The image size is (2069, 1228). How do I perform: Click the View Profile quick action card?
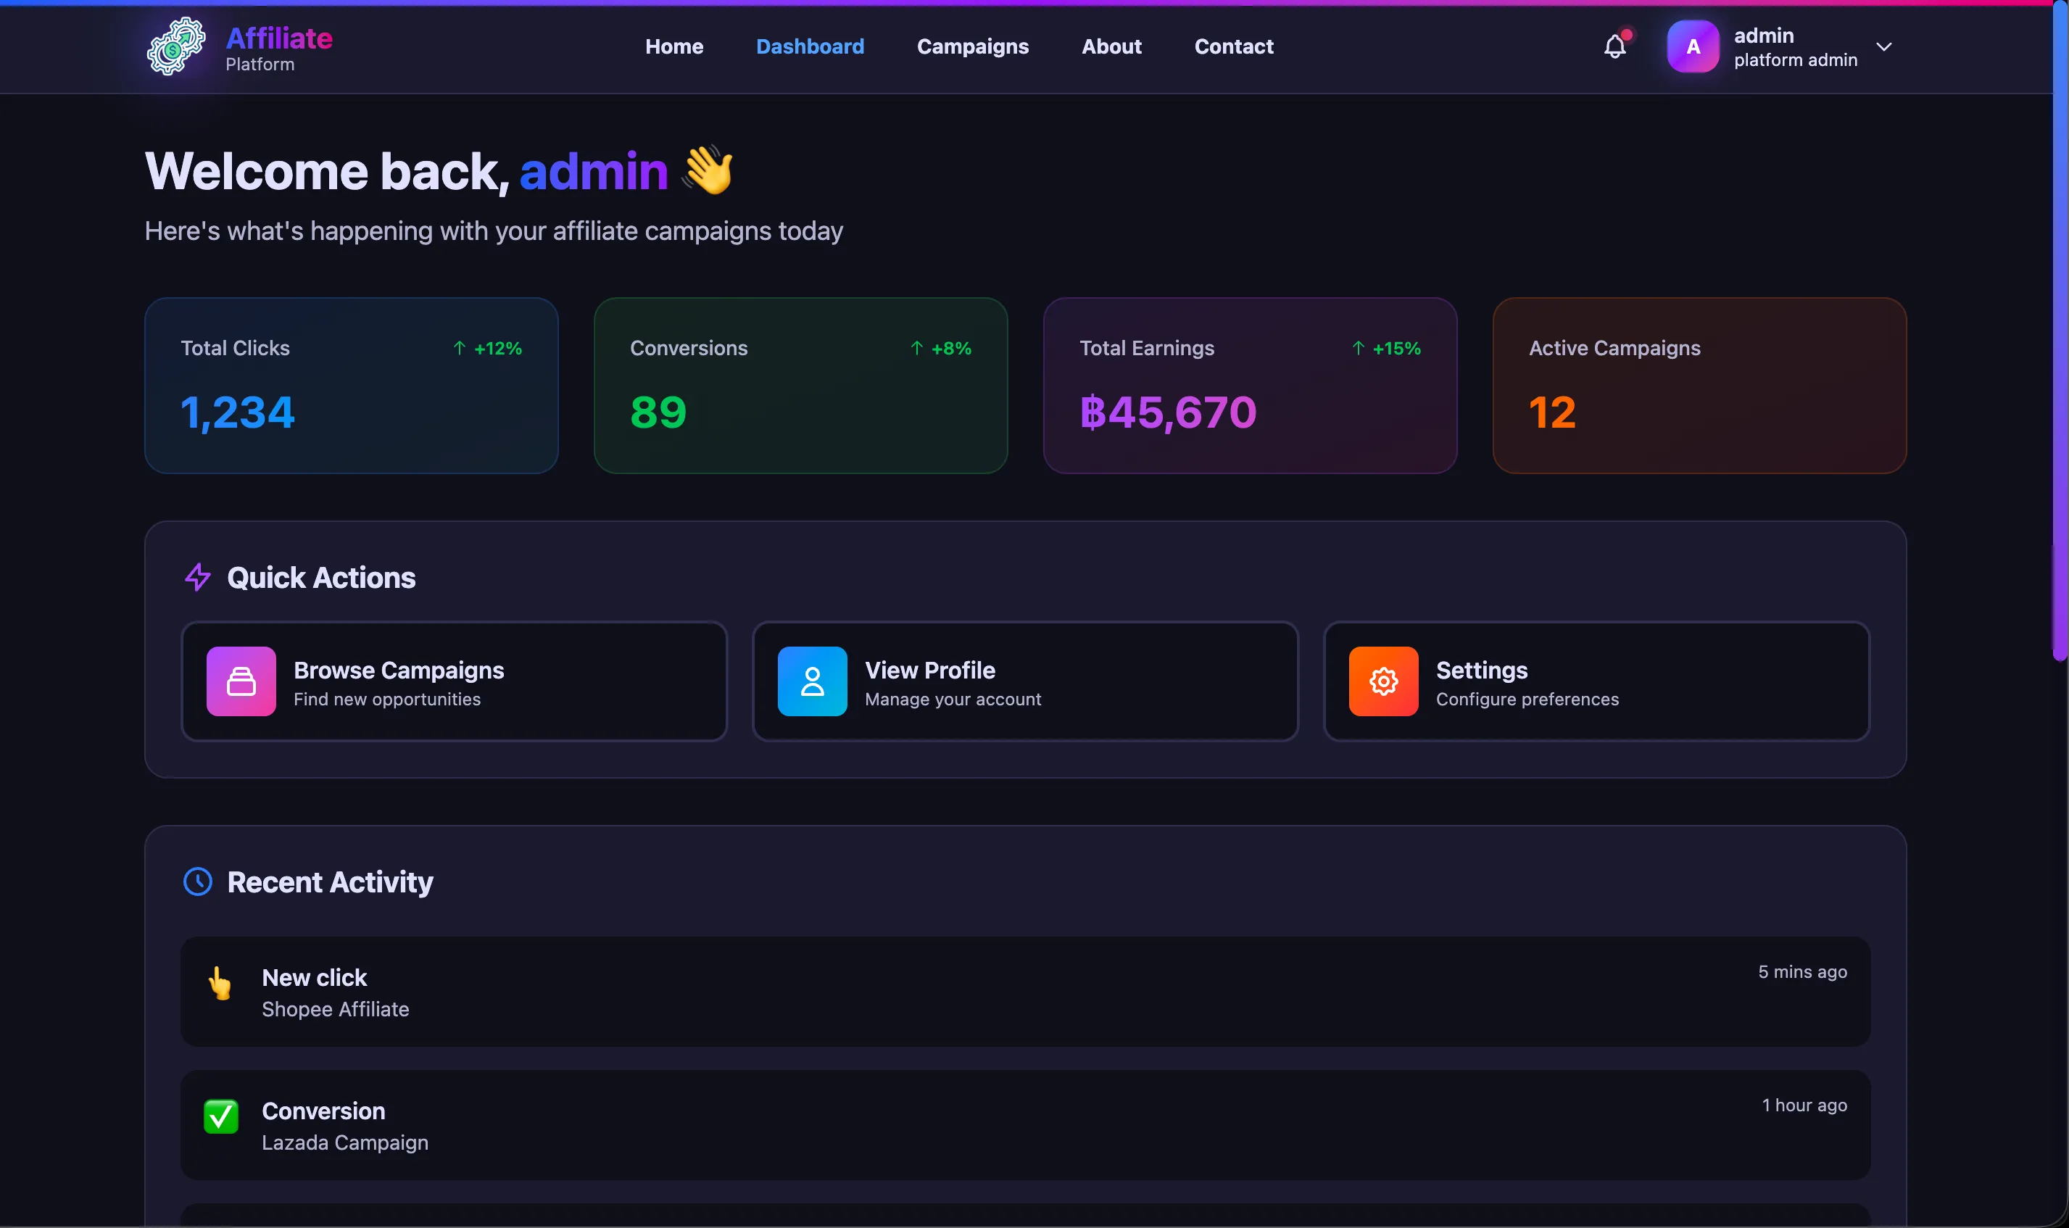[x=1024, y=681]
